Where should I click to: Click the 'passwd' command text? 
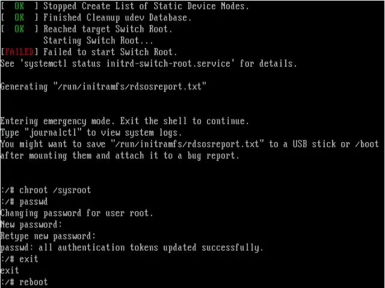[x=34, y=202]
